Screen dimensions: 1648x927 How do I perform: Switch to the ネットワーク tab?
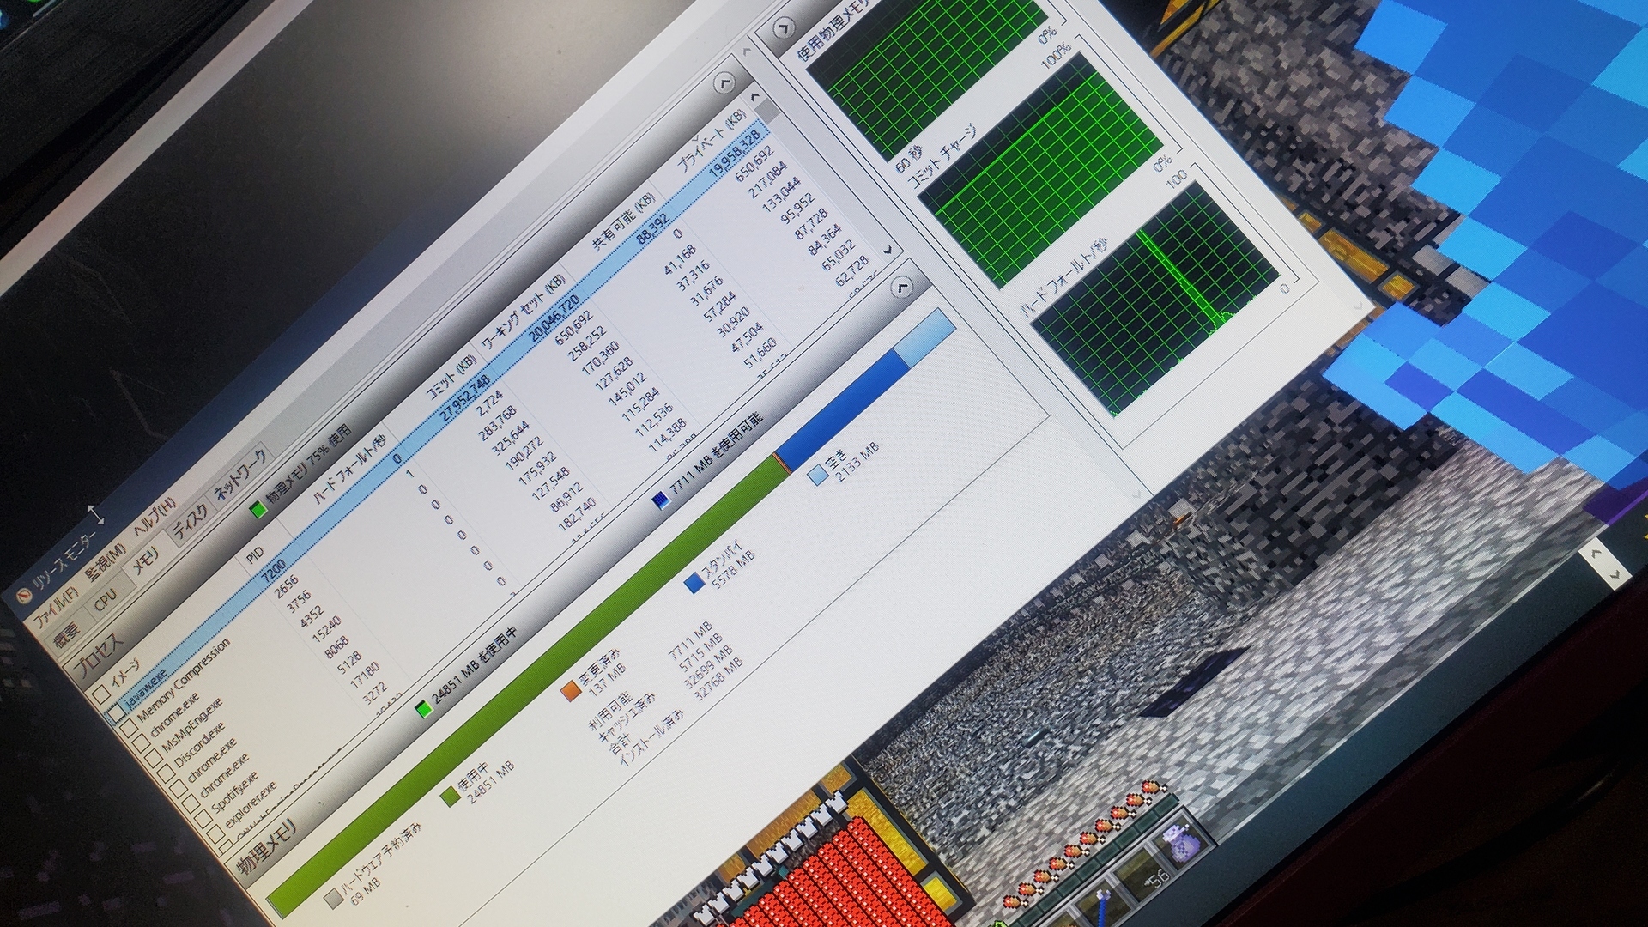pos(241,474)
